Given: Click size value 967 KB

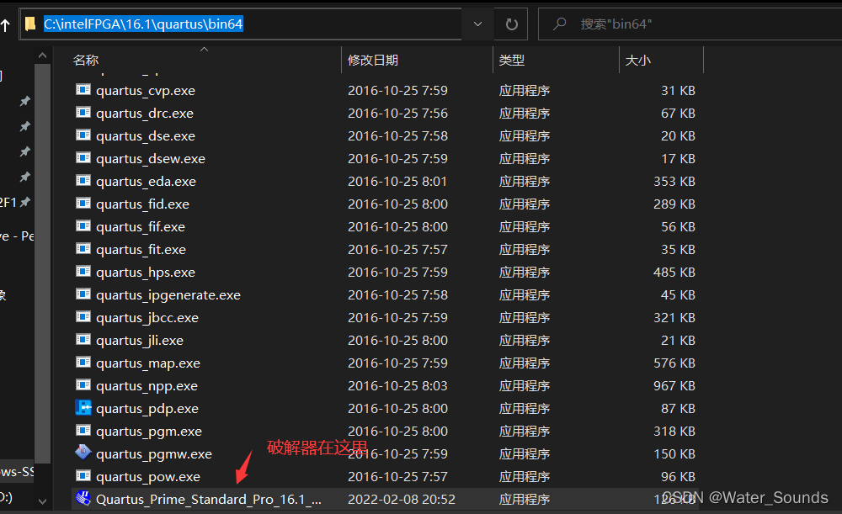Looking at the screenshot, I should point(674,386).
